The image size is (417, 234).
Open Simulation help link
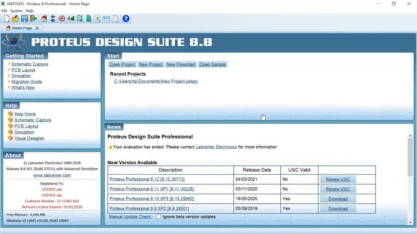point(24,132)
